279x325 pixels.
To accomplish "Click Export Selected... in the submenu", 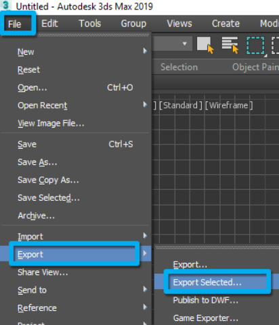I will click(x=217, y=282).
